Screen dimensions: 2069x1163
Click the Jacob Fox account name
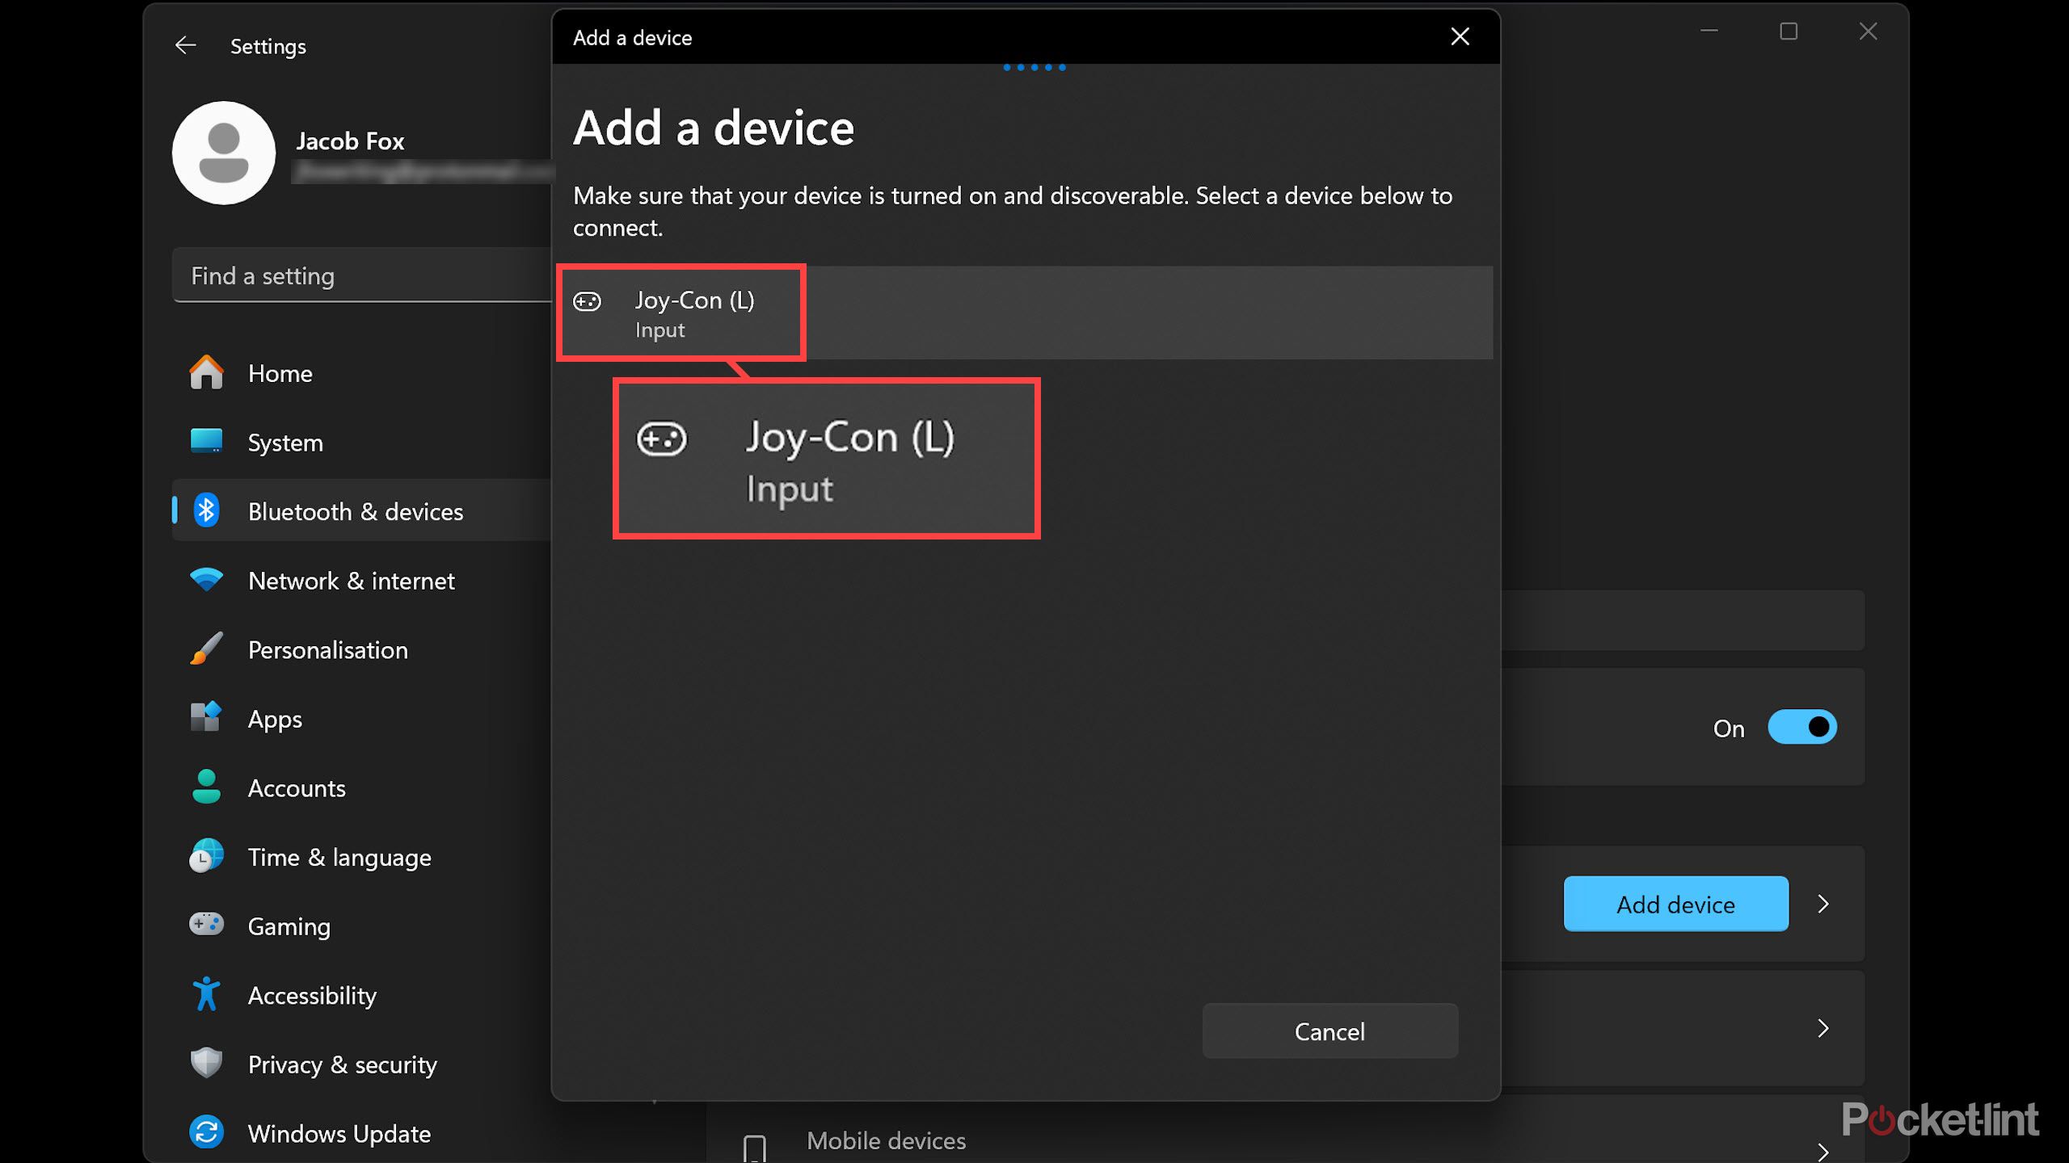pyautogui.click(x=350, y=141)
